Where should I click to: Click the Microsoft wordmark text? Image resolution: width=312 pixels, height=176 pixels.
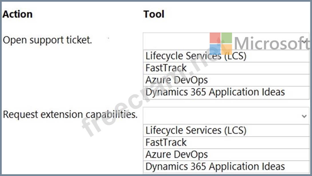272,44
